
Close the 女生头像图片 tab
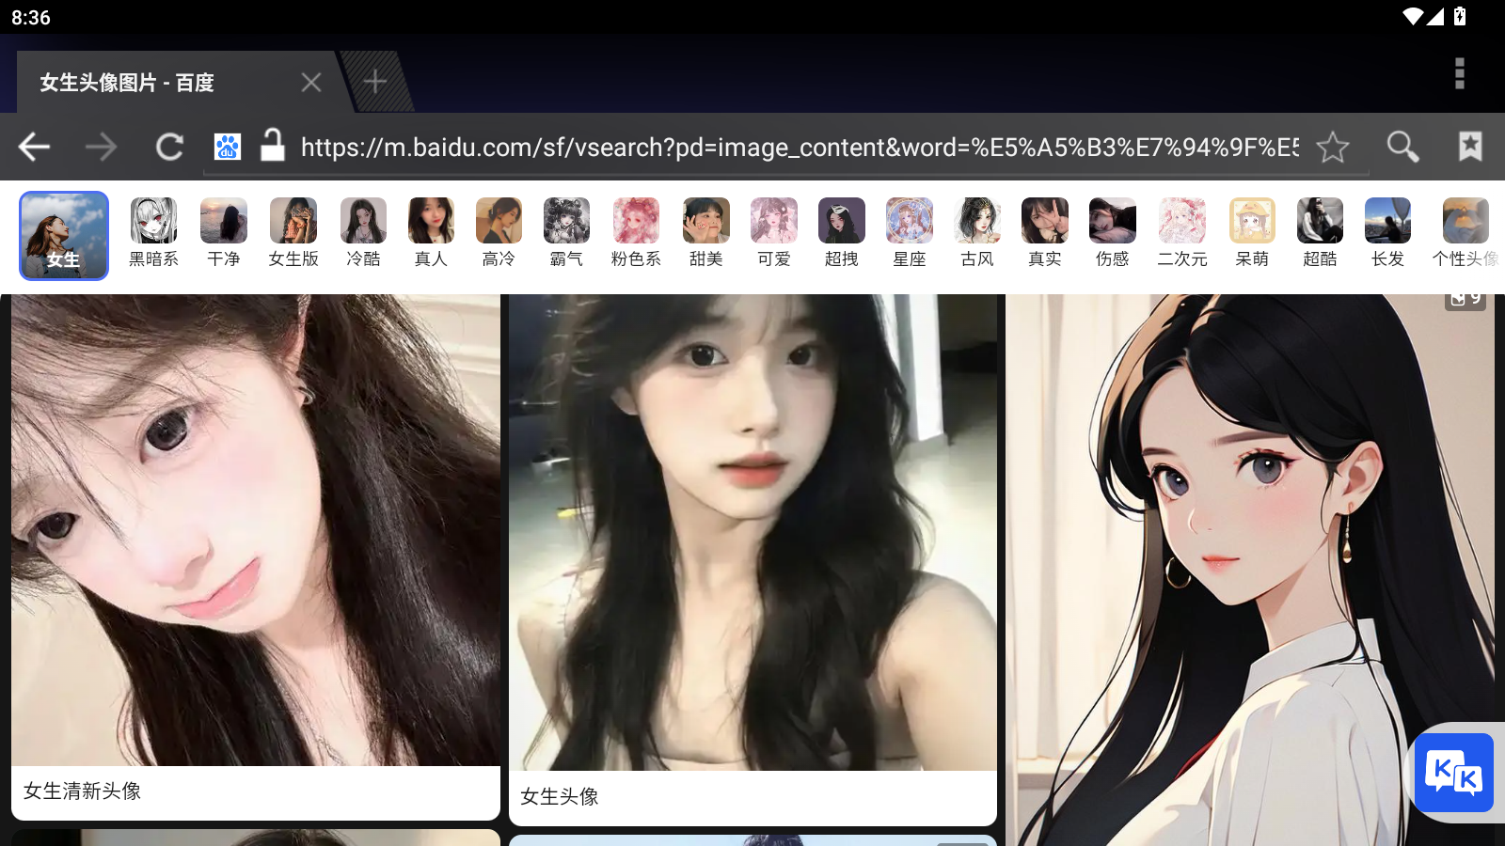pos(311,83)
